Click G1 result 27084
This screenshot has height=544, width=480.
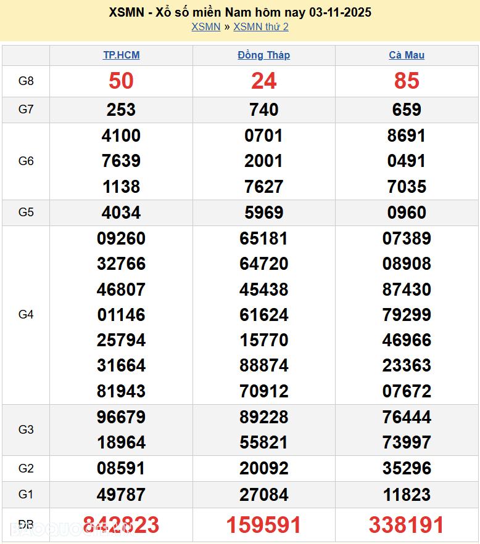[x=263, y=494]
